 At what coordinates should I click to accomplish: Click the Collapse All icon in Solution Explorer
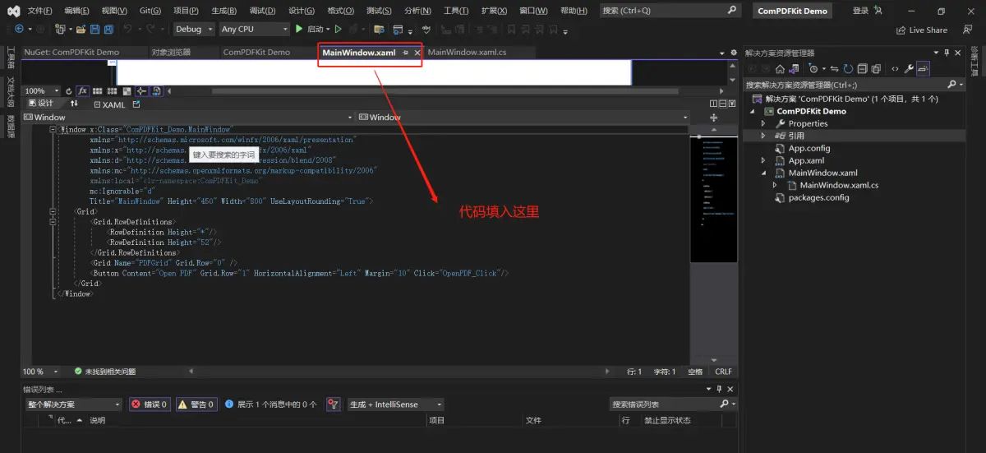[x=862, y=69]
